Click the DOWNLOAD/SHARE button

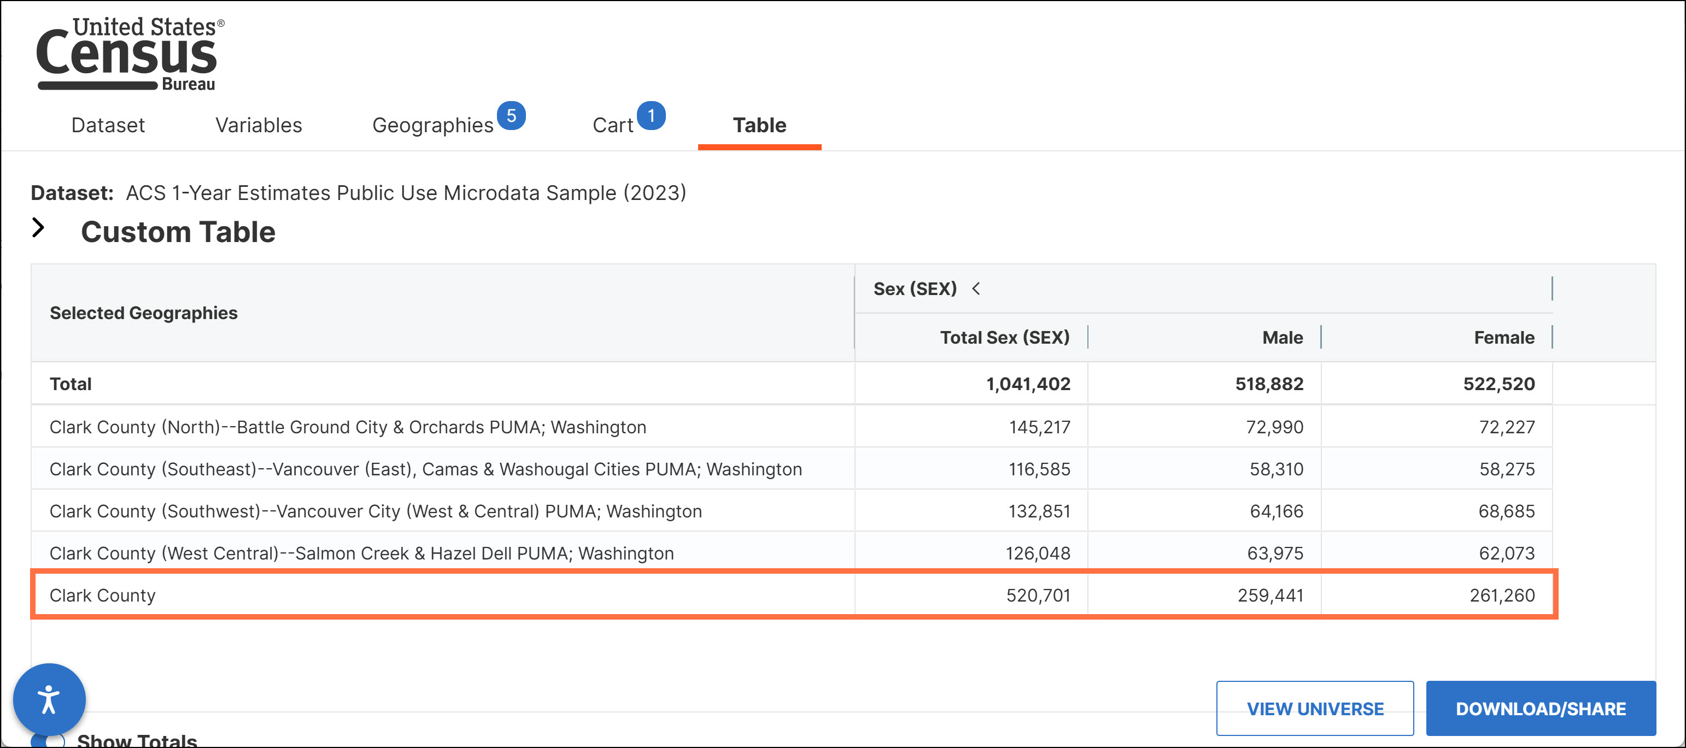(1540, 709)
